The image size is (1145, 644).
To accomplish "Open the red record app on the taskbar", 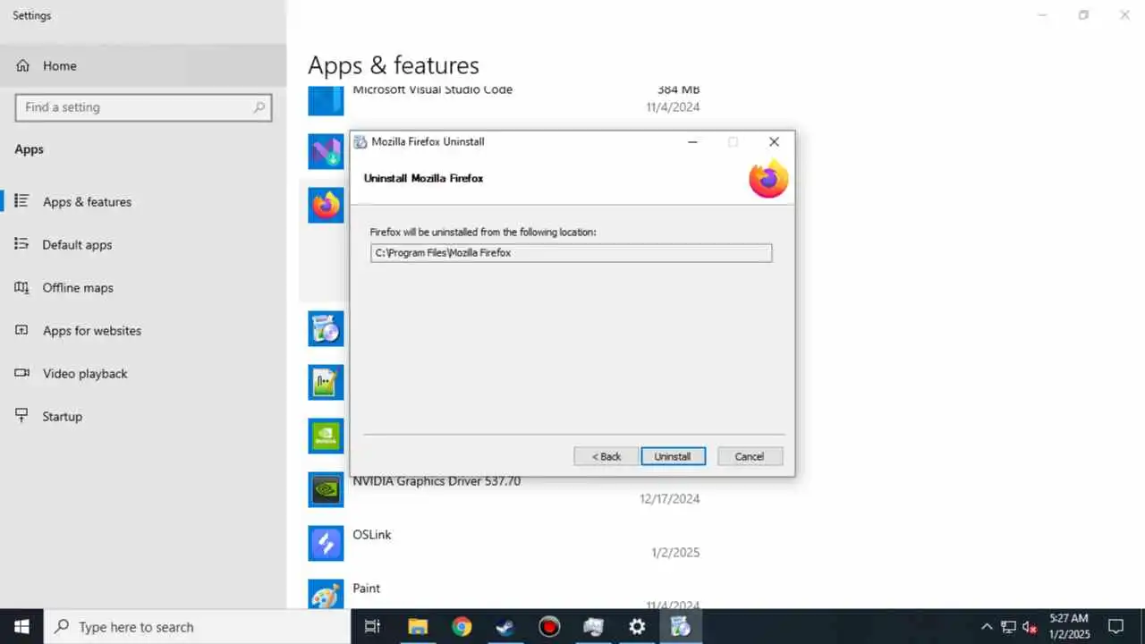I will (549, 627).
